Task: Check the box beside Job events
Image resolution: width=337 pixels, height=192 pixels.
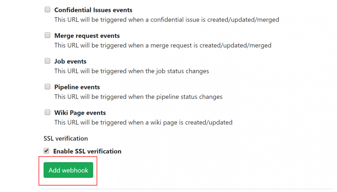Action: [x=48, y=61]
